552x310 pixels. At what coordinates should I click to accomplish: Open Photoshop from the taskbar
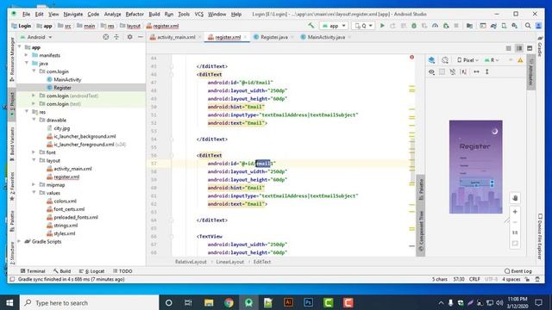pos(309,302)
